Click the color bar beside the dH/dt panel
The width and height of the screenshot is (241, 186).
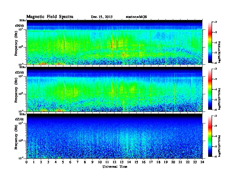[x=210, y=42]
